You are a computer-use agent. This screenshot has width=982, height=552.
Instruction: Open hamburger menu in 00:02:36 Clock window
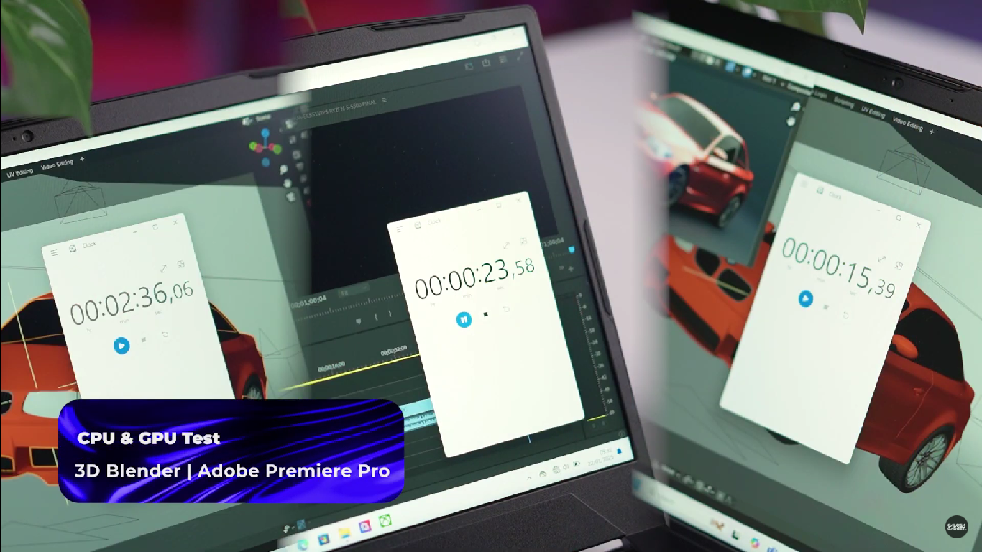(x=54, y=252)
